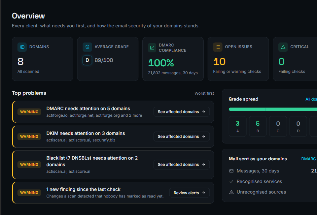The width and height of the screenshot is (317, 215).
Task: Click the shield icon on Average Grade card
Action: 87,47
